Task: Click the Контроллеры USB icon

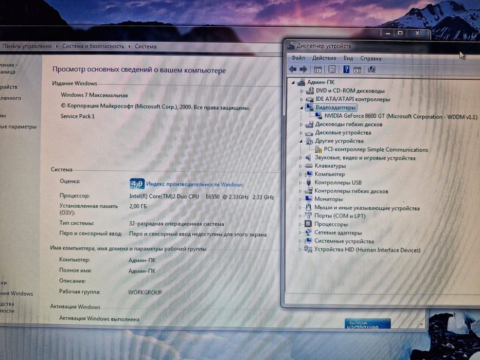Action: (309, 183)
